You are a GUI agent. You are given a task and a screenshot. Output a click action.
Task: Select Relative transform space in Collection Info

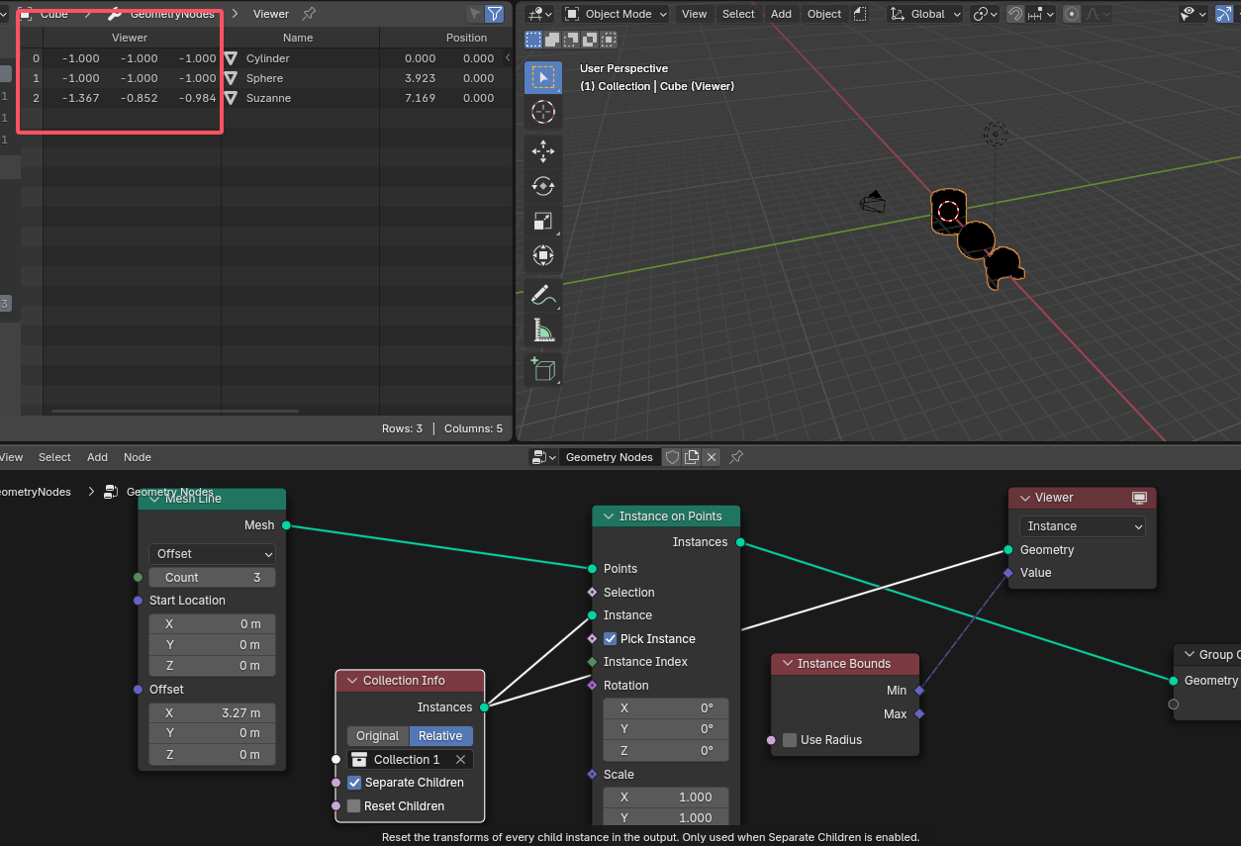click(440, 736)
